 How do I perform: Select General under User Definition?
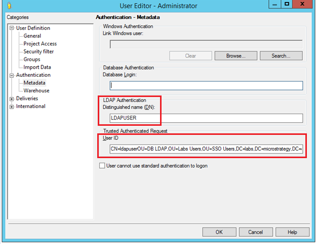32,36
